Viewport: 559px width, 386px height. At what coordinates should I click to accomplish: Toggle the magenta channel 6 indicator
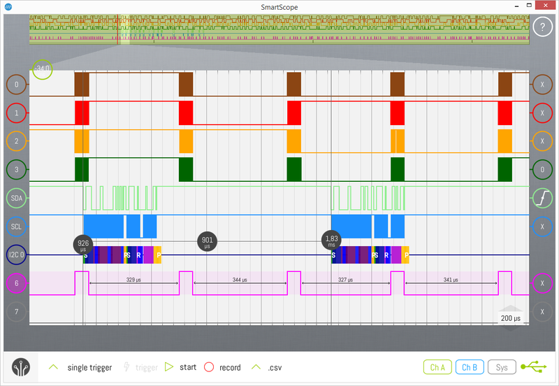coord(17,283)
